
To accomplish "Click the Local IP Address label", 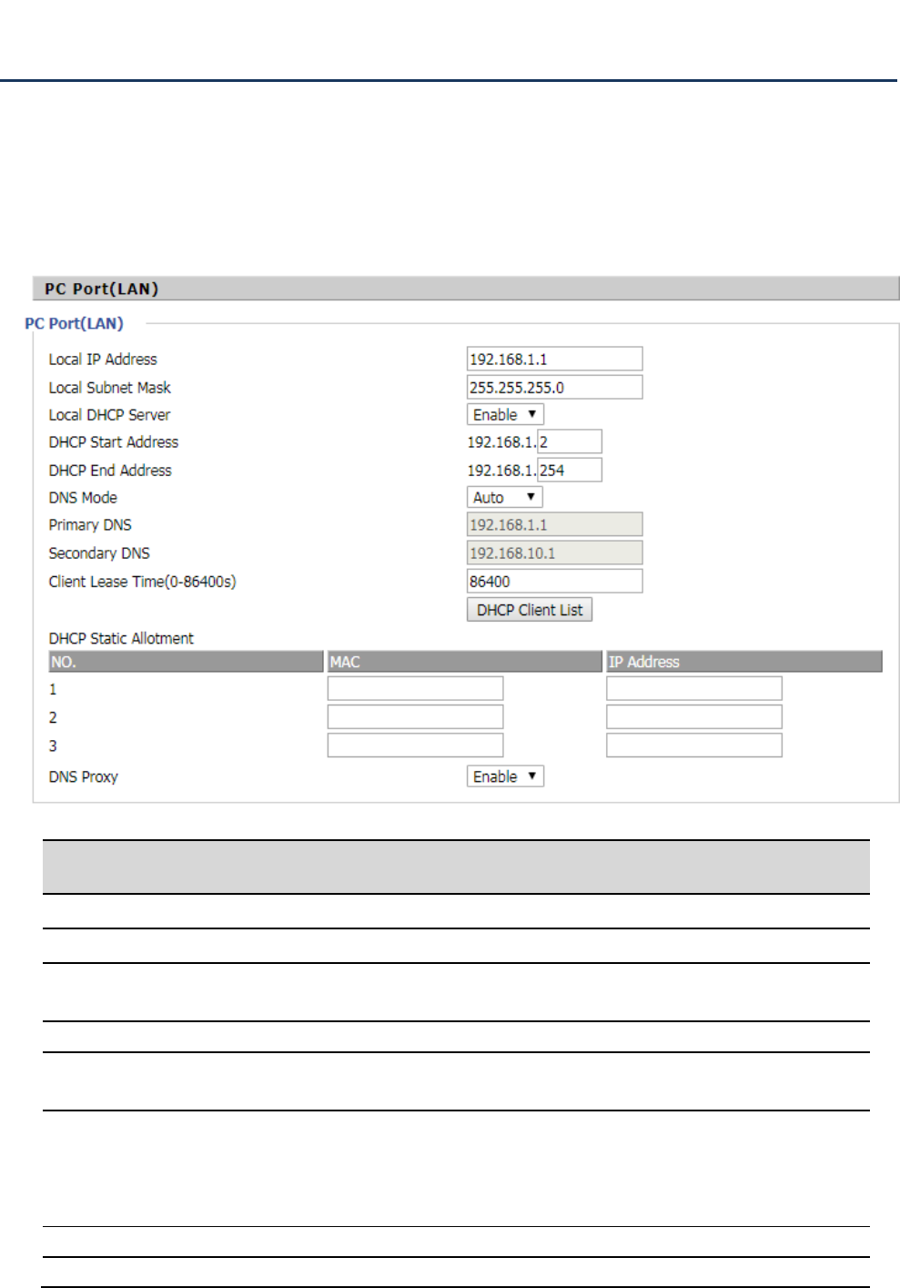I will click(103, 359).
